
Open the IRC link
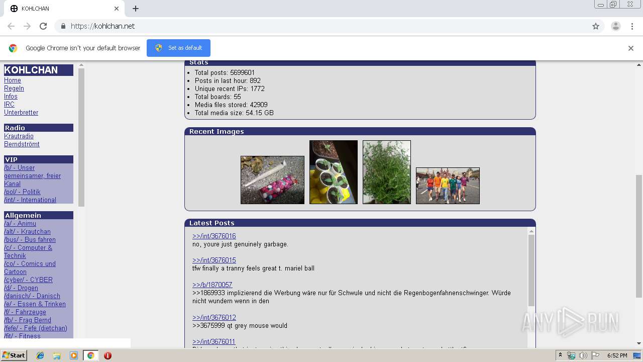pos(9,105)
